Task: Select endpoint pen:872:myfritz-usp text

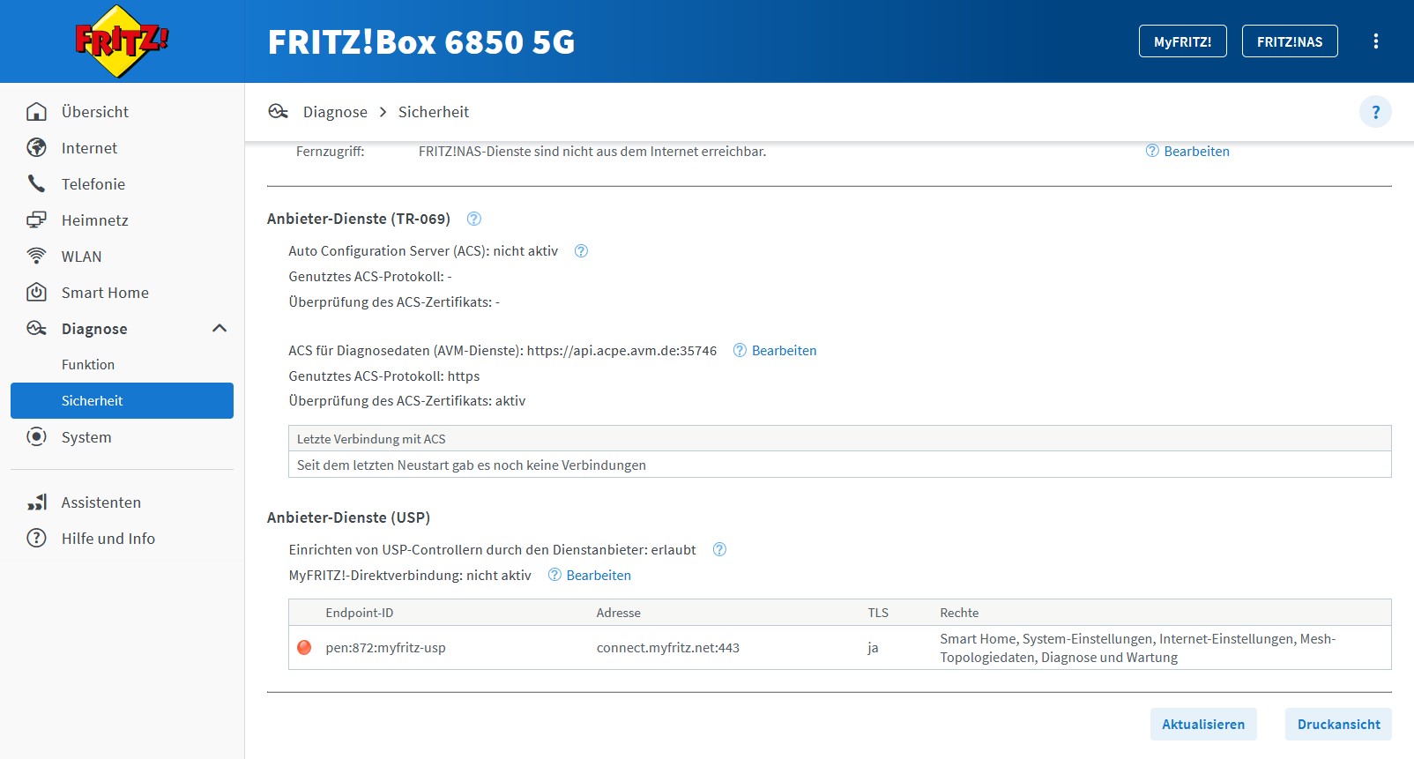Action: [x=385, y=648]
